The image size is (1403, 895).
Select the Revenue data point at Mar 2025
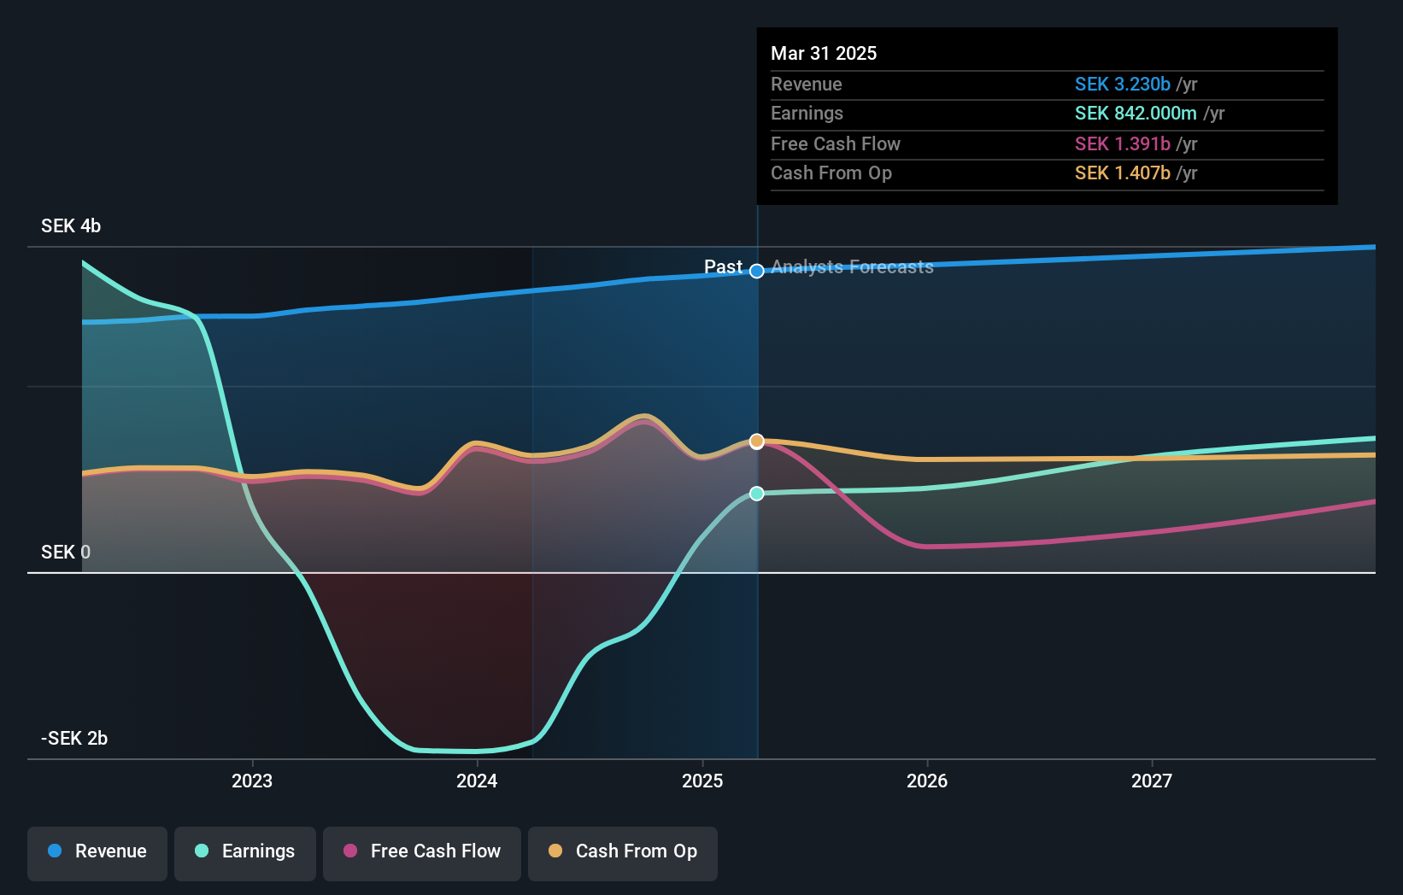757,272
